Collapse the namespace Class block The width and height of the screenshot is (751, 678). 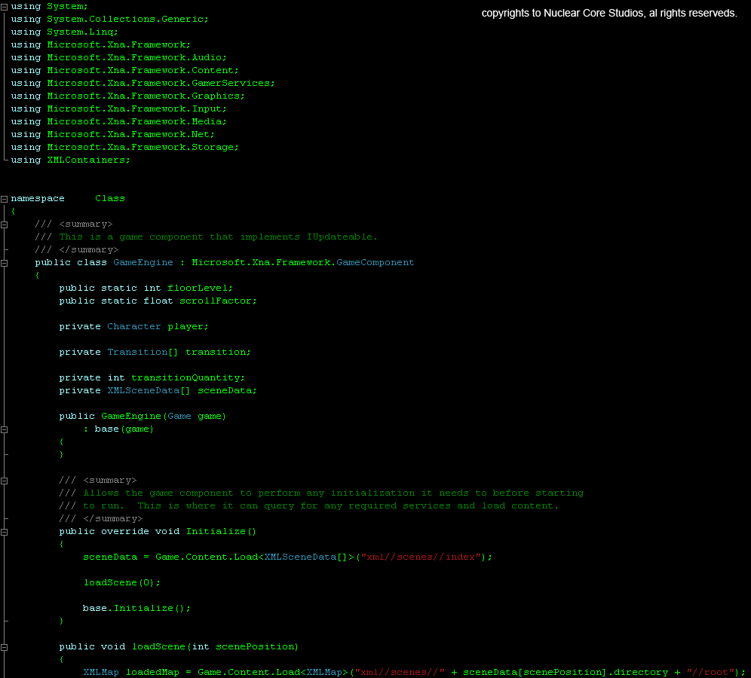5,199
